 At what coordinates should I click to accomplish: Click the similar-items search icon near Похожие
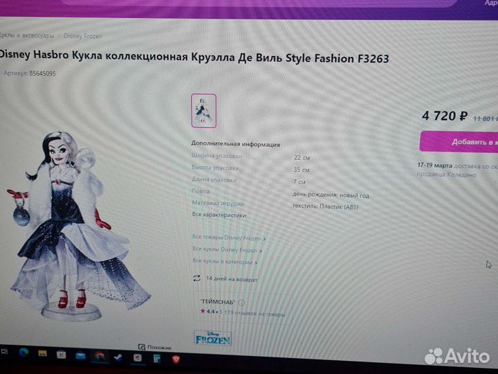[142, 347]
